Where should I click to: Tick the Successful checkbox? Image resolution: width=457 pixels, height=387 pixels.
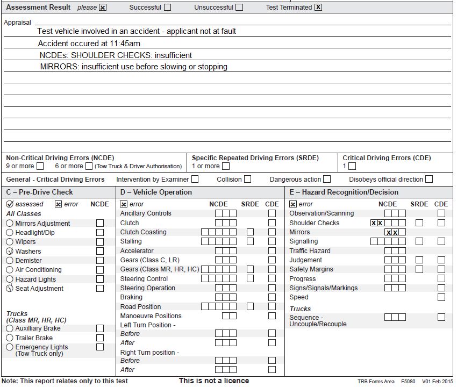(168, 8)
